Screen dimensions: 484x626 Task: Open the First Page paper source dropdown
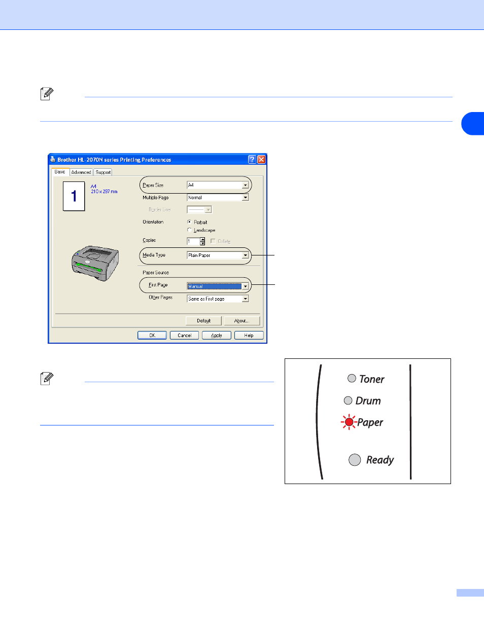coord(246,286)
